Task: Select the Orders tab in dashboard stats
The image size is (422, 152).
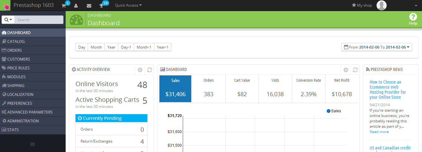Action: pos(209,89)
